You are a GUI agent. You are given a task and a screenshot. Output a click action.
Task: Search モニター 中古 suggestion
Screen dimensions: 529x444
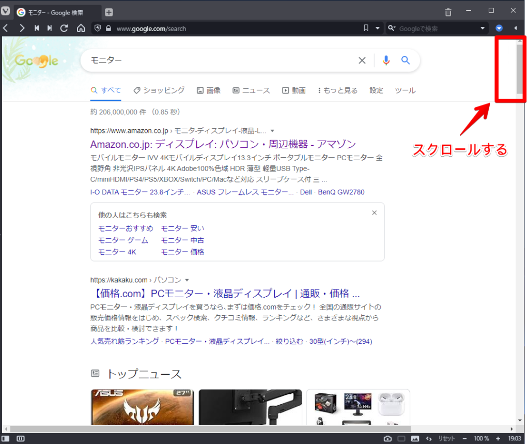click(x=182, y=240)
